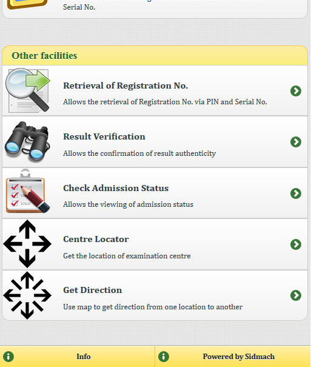
Task: Click the eight-arrow Get Direction icon
Action: click(27, 295)
